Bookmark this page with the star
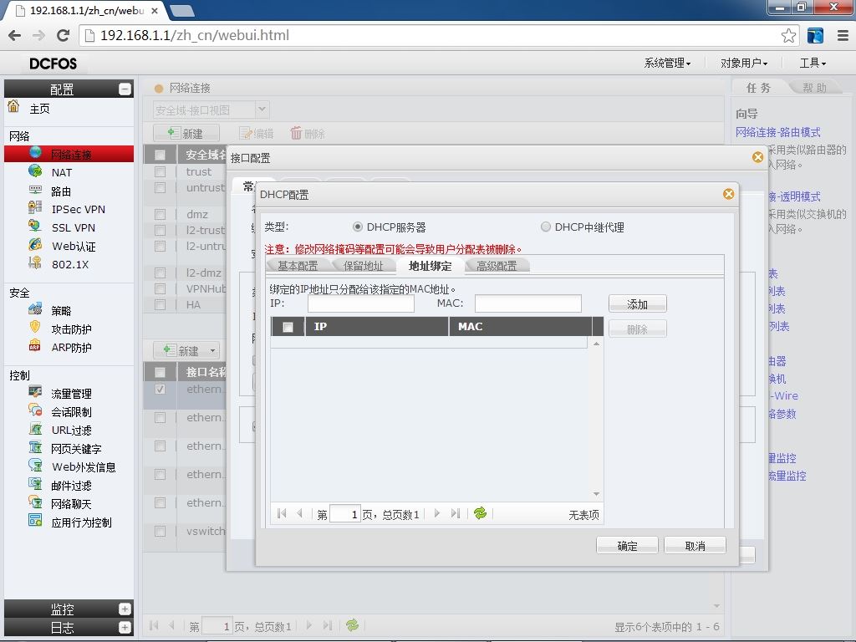The width and height of the screenshot is (856, 642). pos(788,35)
